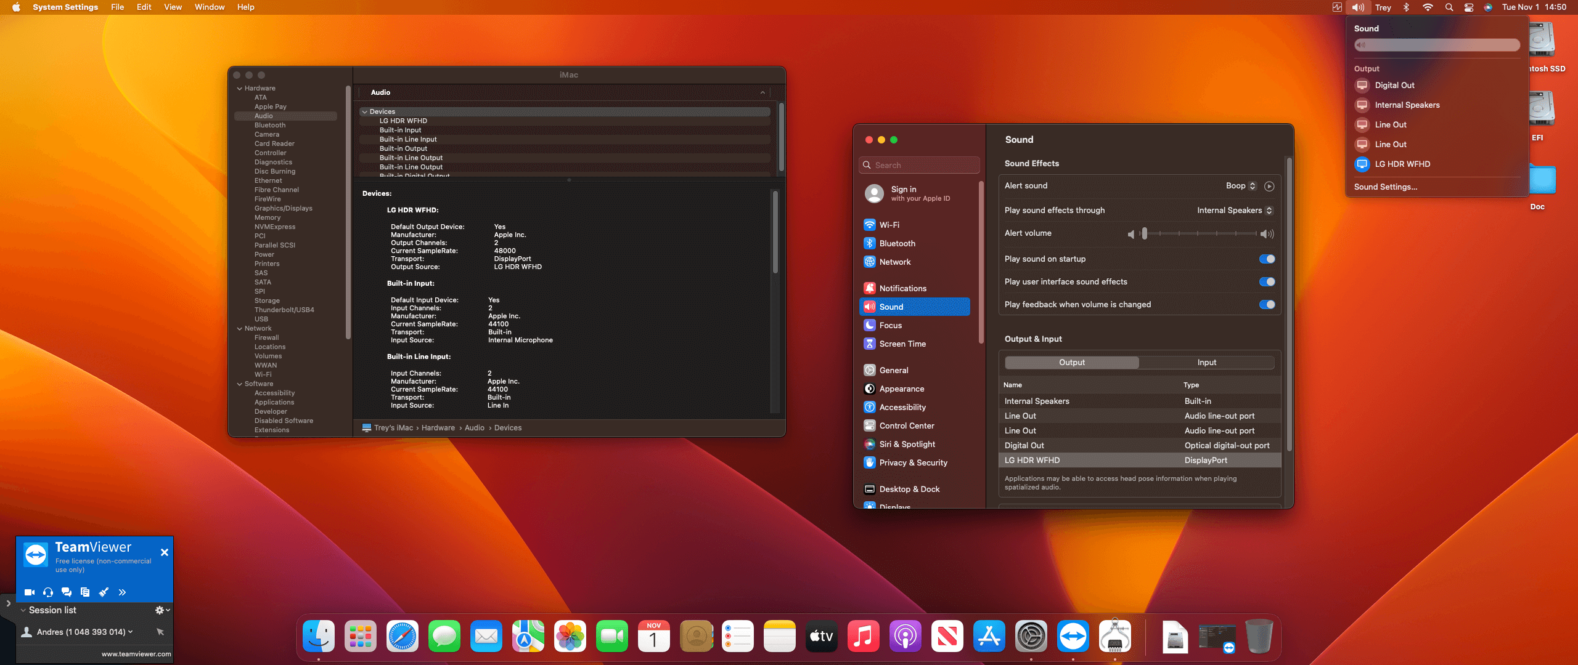
Task: Open the TeamViewer chat icon
Action: point(67,592)
